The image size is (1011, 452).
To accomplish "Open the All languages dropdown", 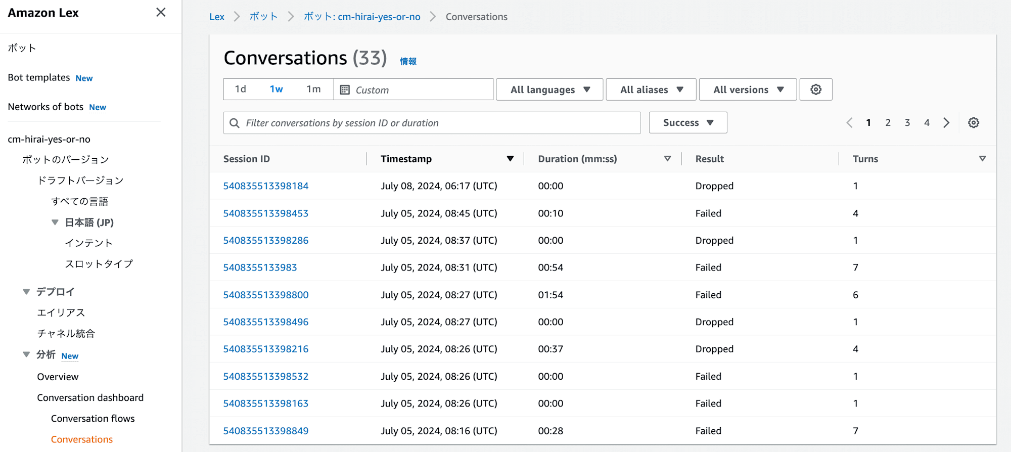I will (x=549, y=89).
